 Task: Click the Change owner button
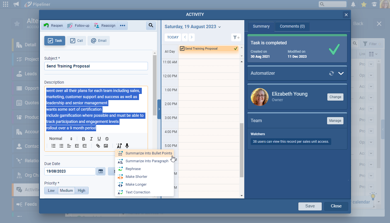(335, 97)
